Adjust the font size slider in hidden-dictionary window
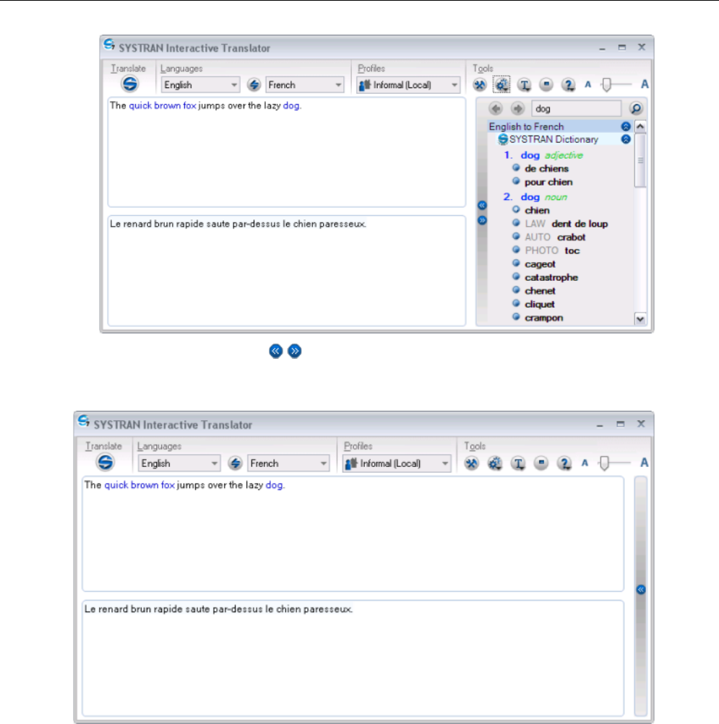The image size is (719, 724). [604, 463]
